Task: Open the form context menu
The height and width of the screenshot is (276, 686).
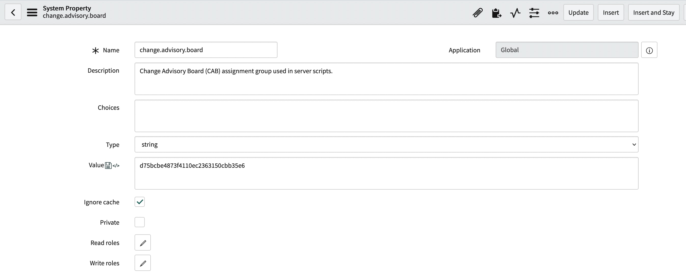Action: click(32, 12)
